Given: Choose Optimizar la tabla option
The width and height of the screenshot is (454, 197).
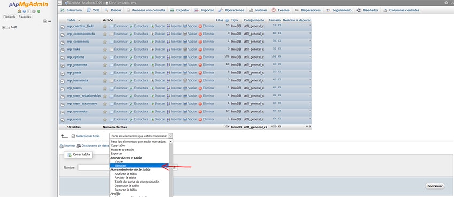Looking at the screenshot, I should [x=139, y=186].
